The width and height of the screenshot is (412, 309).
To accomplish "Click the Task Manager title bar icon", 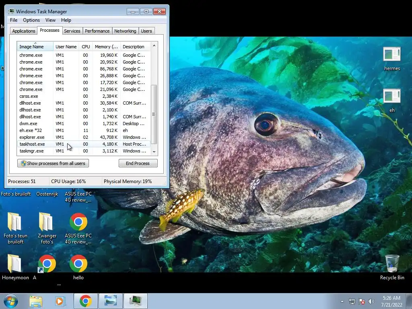I will (x=11, y=11).
